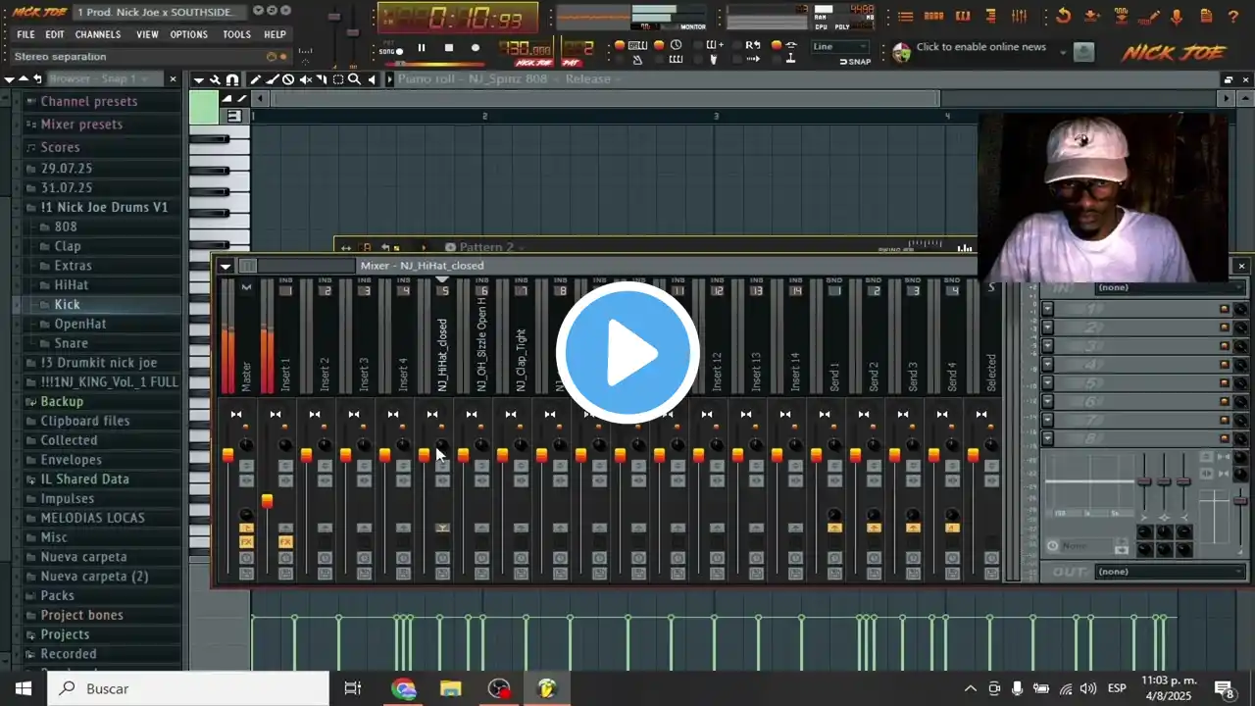Toggle the song/pattern mode switch
Screen dimensions: 1255x706
click(391, 51)
